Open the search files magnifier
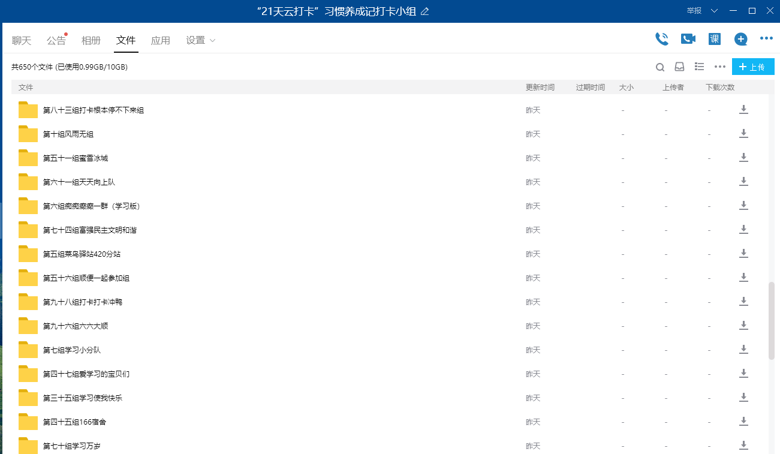This screenshot has height=454, width=780. (659, 67)
